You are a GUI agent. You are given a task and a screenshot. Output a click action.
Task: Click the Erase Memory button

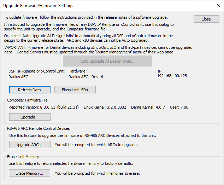pos(29,173)
